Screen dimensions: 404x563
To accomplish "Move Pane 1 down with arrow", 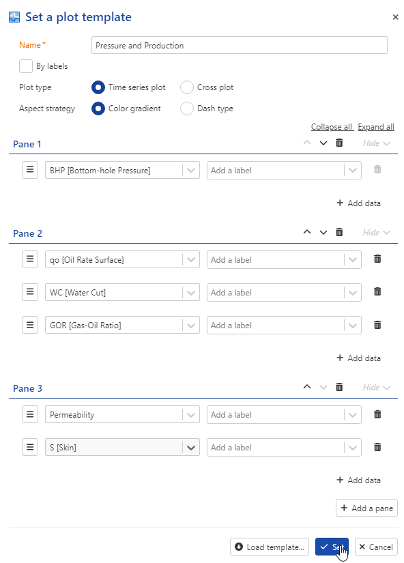I will [323, 143].
